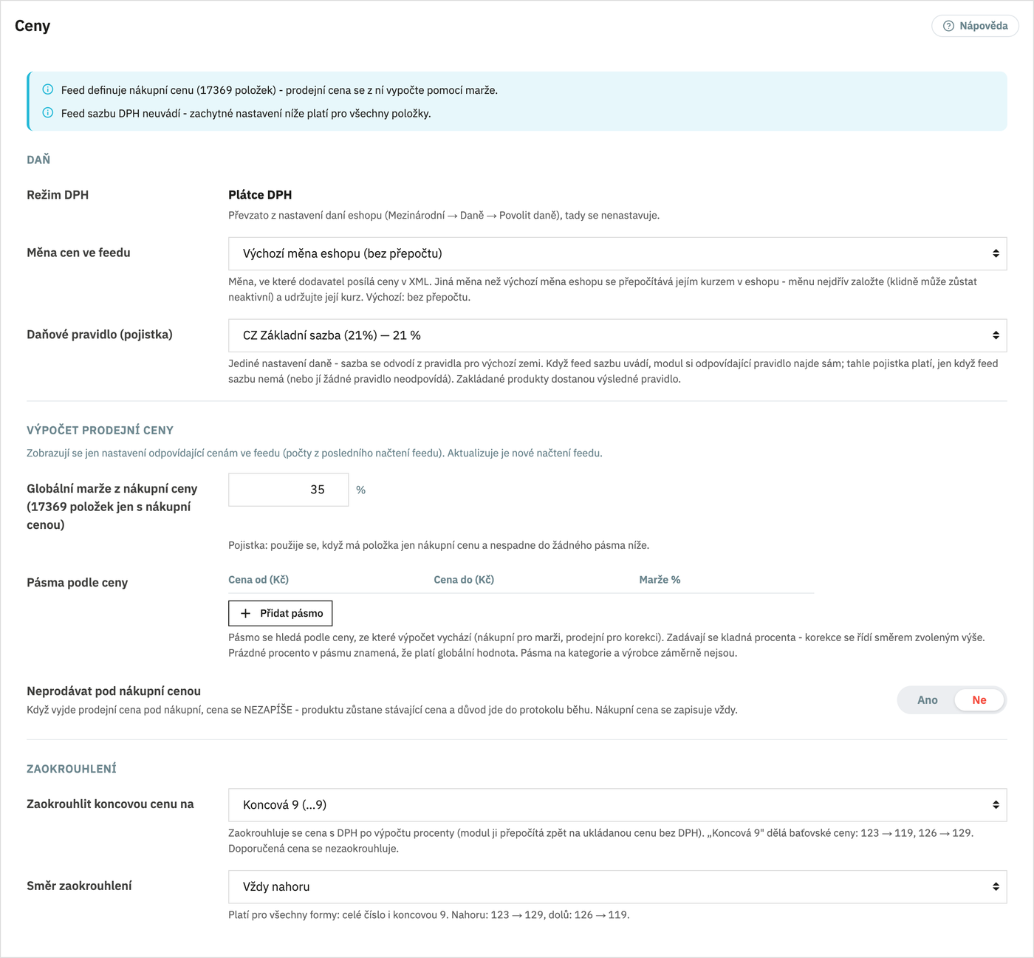
Task: Focus the global margin input showing 35
Action: 288,490
